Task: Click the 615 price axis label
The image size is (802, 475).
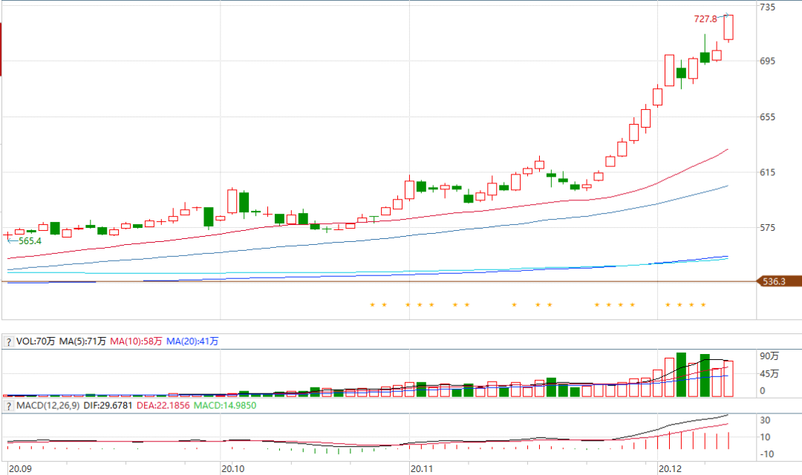Action: (767, 172)
